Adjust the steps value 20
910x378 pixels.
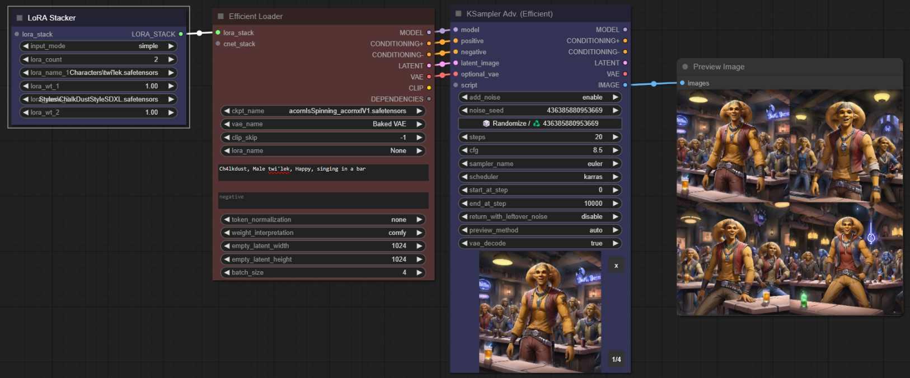540,137
